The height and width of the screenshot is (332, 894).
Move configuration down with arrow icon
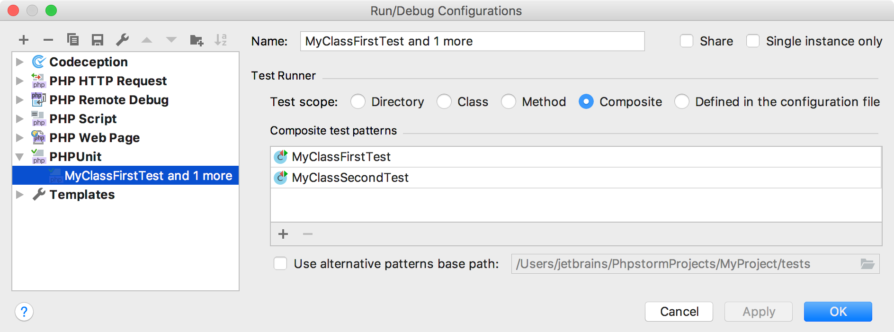click(171, 40)
